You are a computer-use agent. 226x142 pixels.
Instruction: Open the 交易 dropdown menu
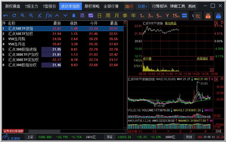click(x=142, y=6)
